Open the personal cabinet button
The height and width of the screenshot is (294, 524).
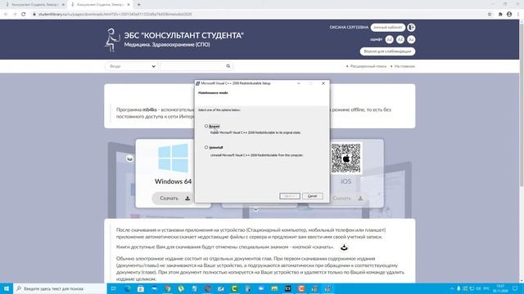point(387,27)
